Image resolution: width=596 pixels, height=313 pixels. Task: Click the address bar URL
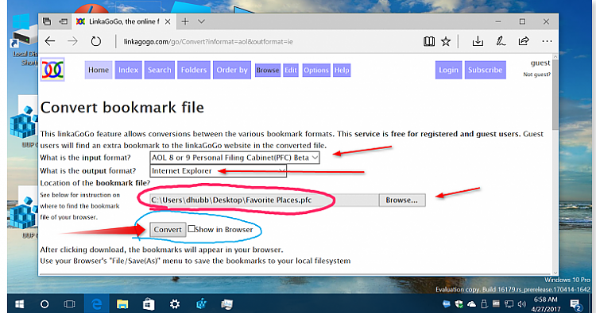208,42
